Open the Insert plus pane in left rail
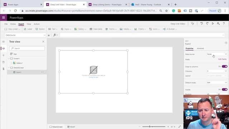This screenshot has height=129, width=229. (4, 55)
